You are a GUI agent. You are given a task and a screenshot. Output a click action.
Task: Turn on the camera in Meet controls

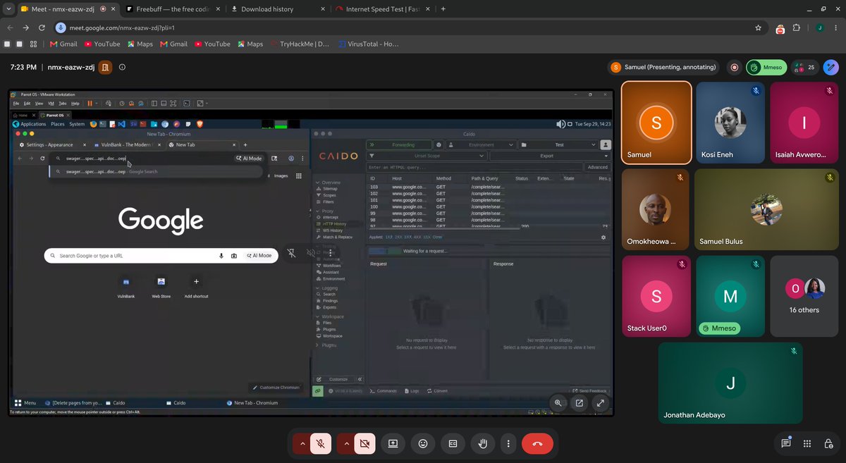(x=364, y=443)
